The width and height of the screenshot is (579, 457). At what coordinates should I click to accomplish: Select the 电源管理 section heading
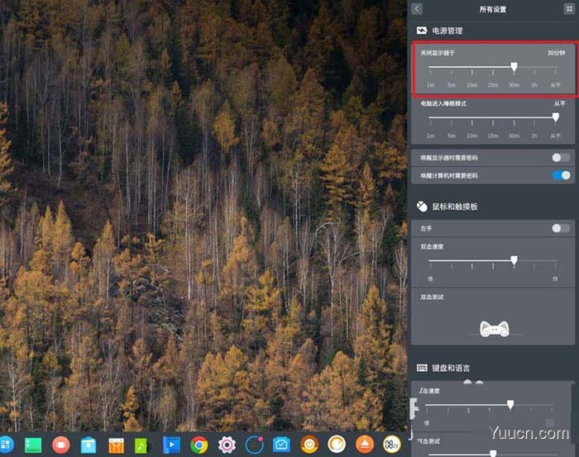coord(447,31)
